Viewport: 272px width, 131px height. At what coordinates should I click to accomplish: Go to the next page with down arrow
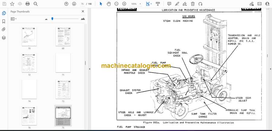click(74, 4)
